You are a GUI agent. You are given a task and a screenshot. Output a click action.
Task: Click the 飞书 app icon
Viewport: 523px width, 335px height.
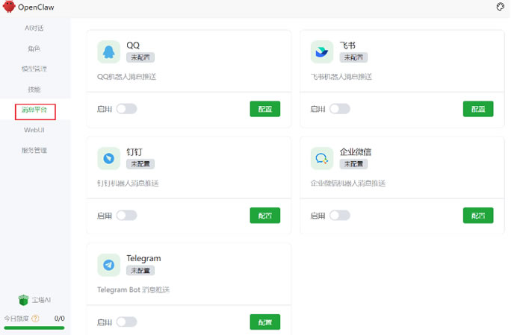pyautogui.click(x=322, y=51)
